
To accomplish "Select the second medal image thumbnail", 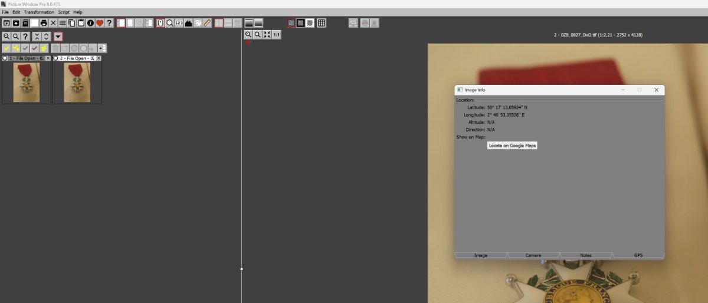I will point(77,83).
